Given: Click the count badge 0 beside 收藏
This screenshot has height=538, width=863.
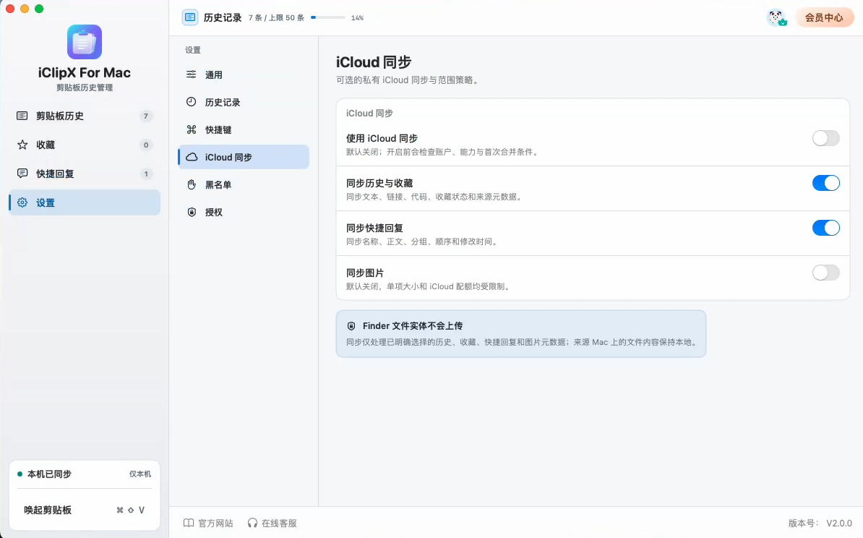Looking at the screenshot, I should click(x=145, y=145).
